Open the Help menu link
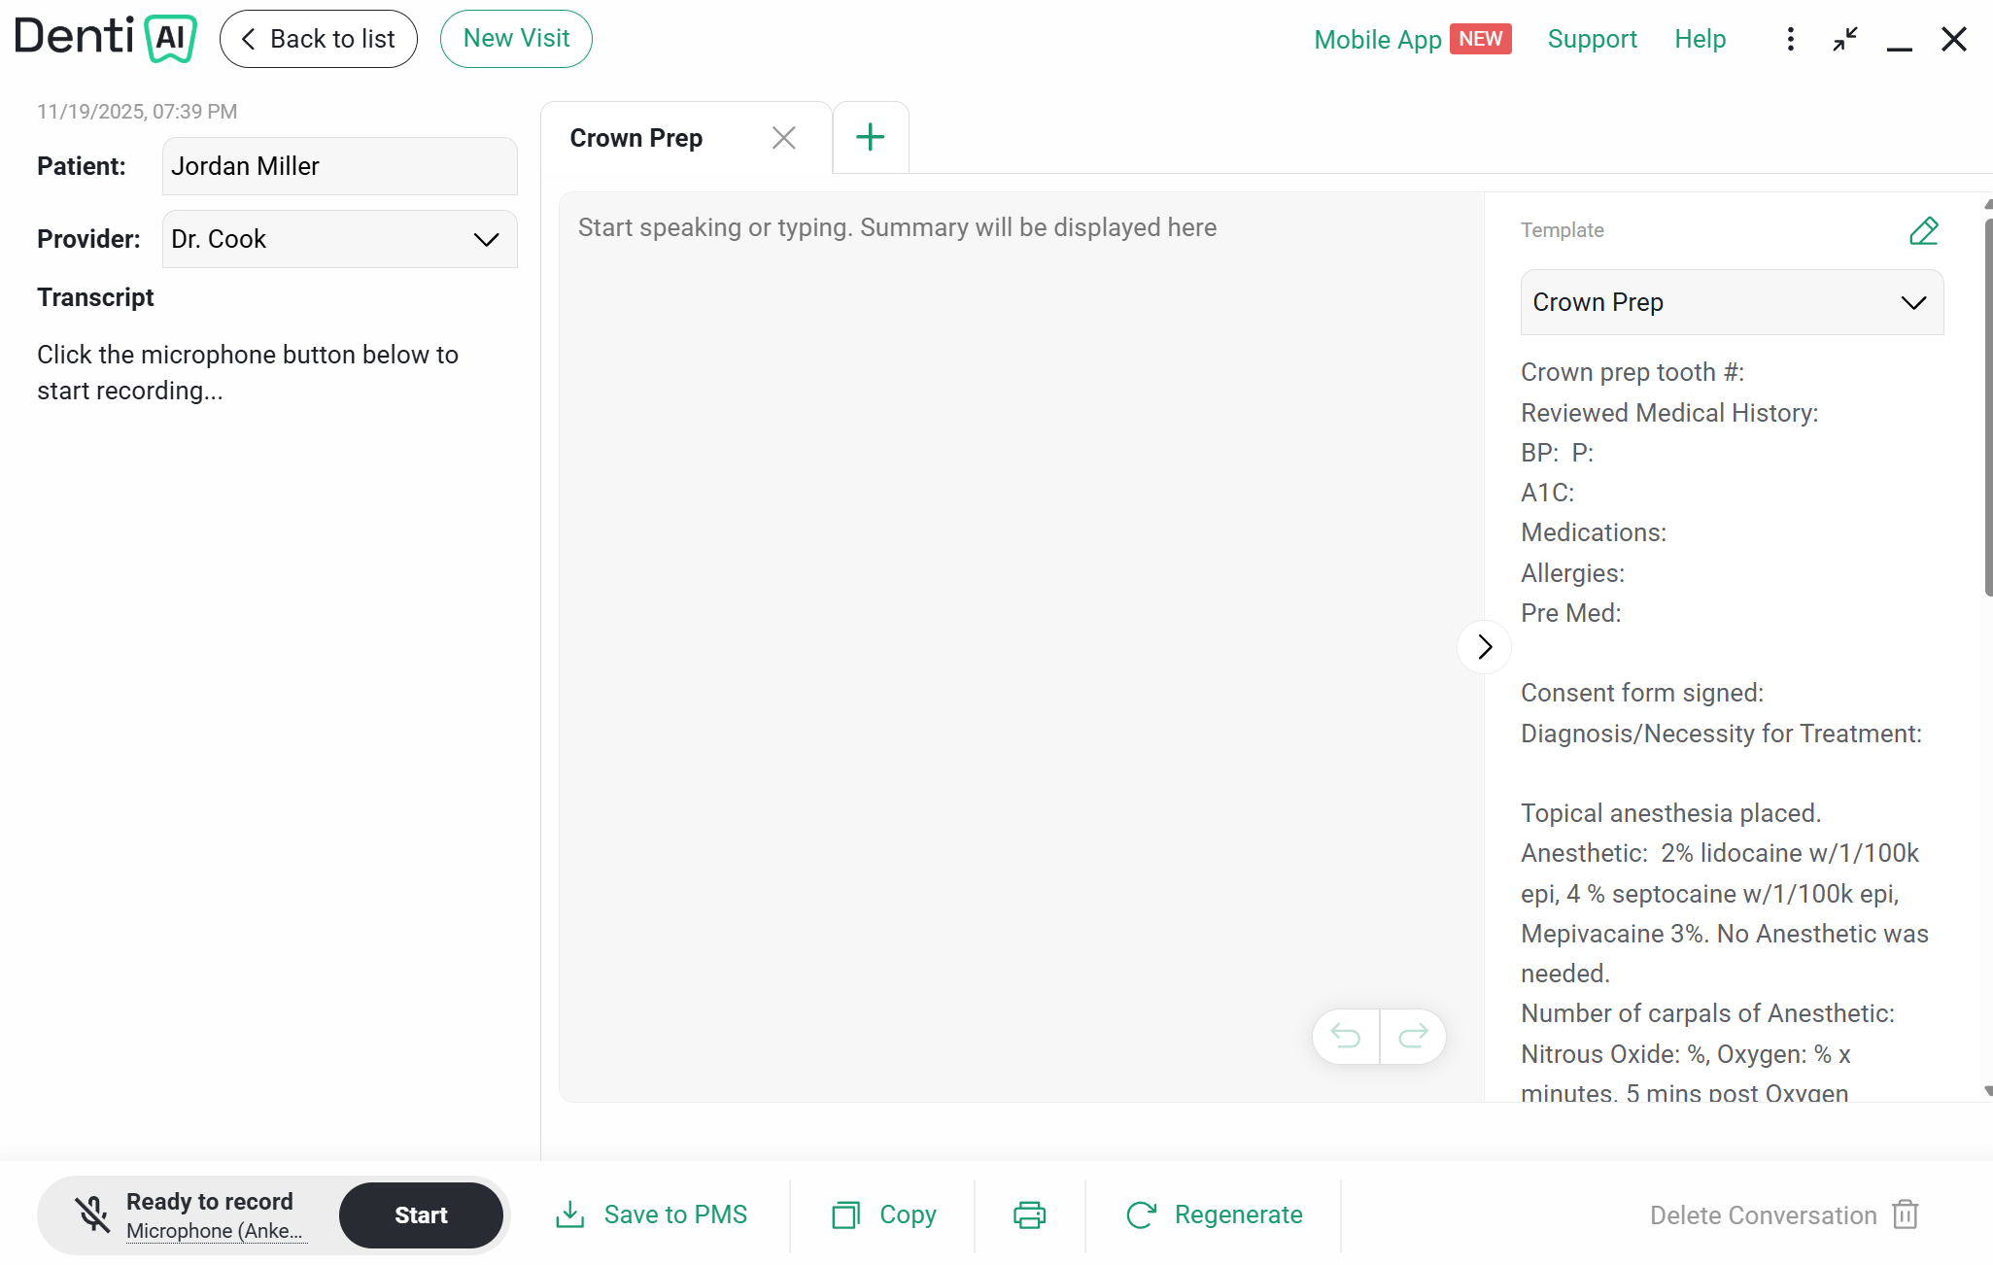The width and height of the screenshot is (1993, 1265). [x=1700, y=39]
